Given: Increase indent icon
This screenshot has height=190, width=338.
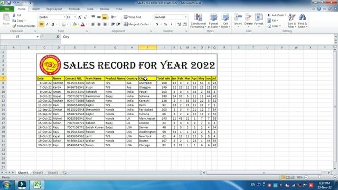Looking at the screenshot, I should tap(118, 24).
